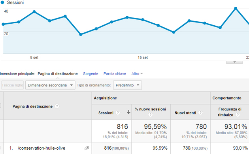249x154 pixels.
Task: Expand the Dimensione secondaria dropdown
Action: (50, 85)
